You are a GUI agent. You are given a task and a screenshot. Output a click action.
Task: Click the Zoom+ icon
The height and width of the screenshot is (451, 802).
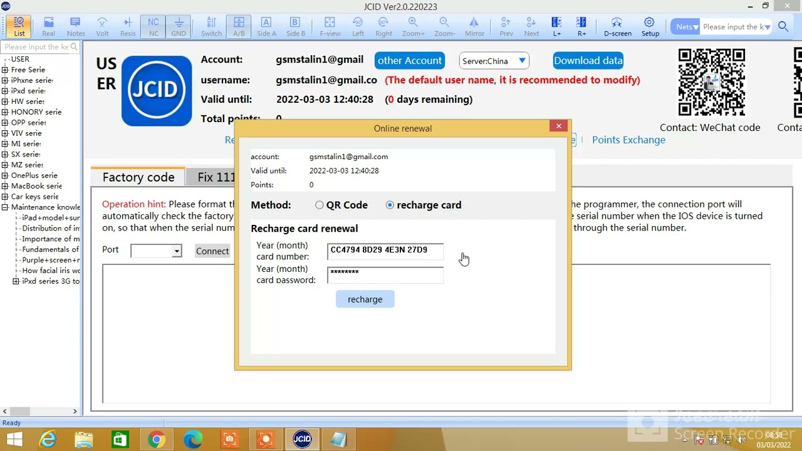click(413, 27)
